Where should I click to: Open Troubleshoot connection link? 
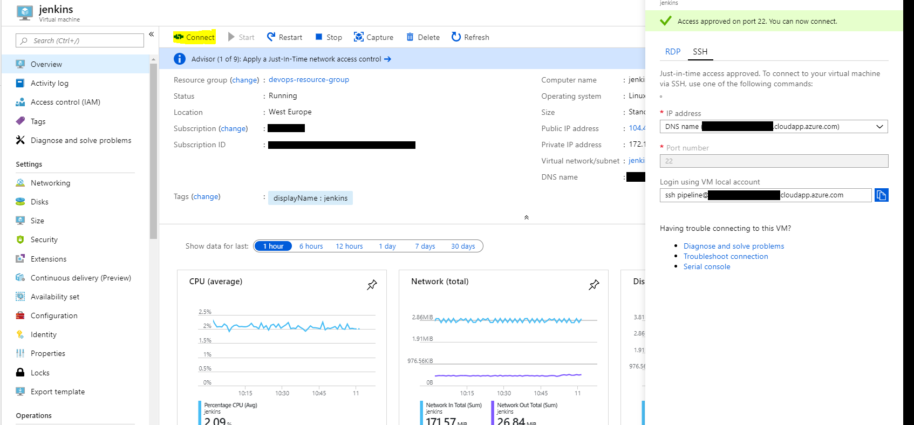click(x=726, y=256)
